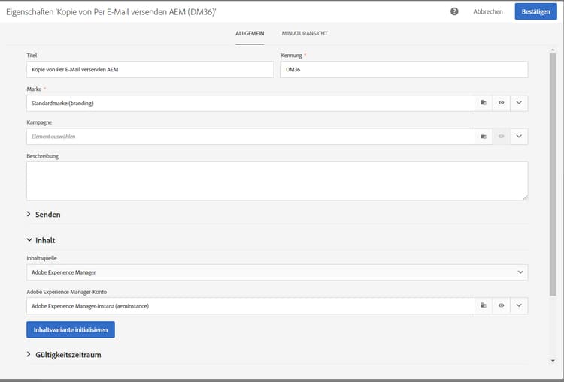The image size is (564, 382).
Task: Click the 'Inhaltsquelle' label
Action: pyautogui.click(x=41, y=258)
